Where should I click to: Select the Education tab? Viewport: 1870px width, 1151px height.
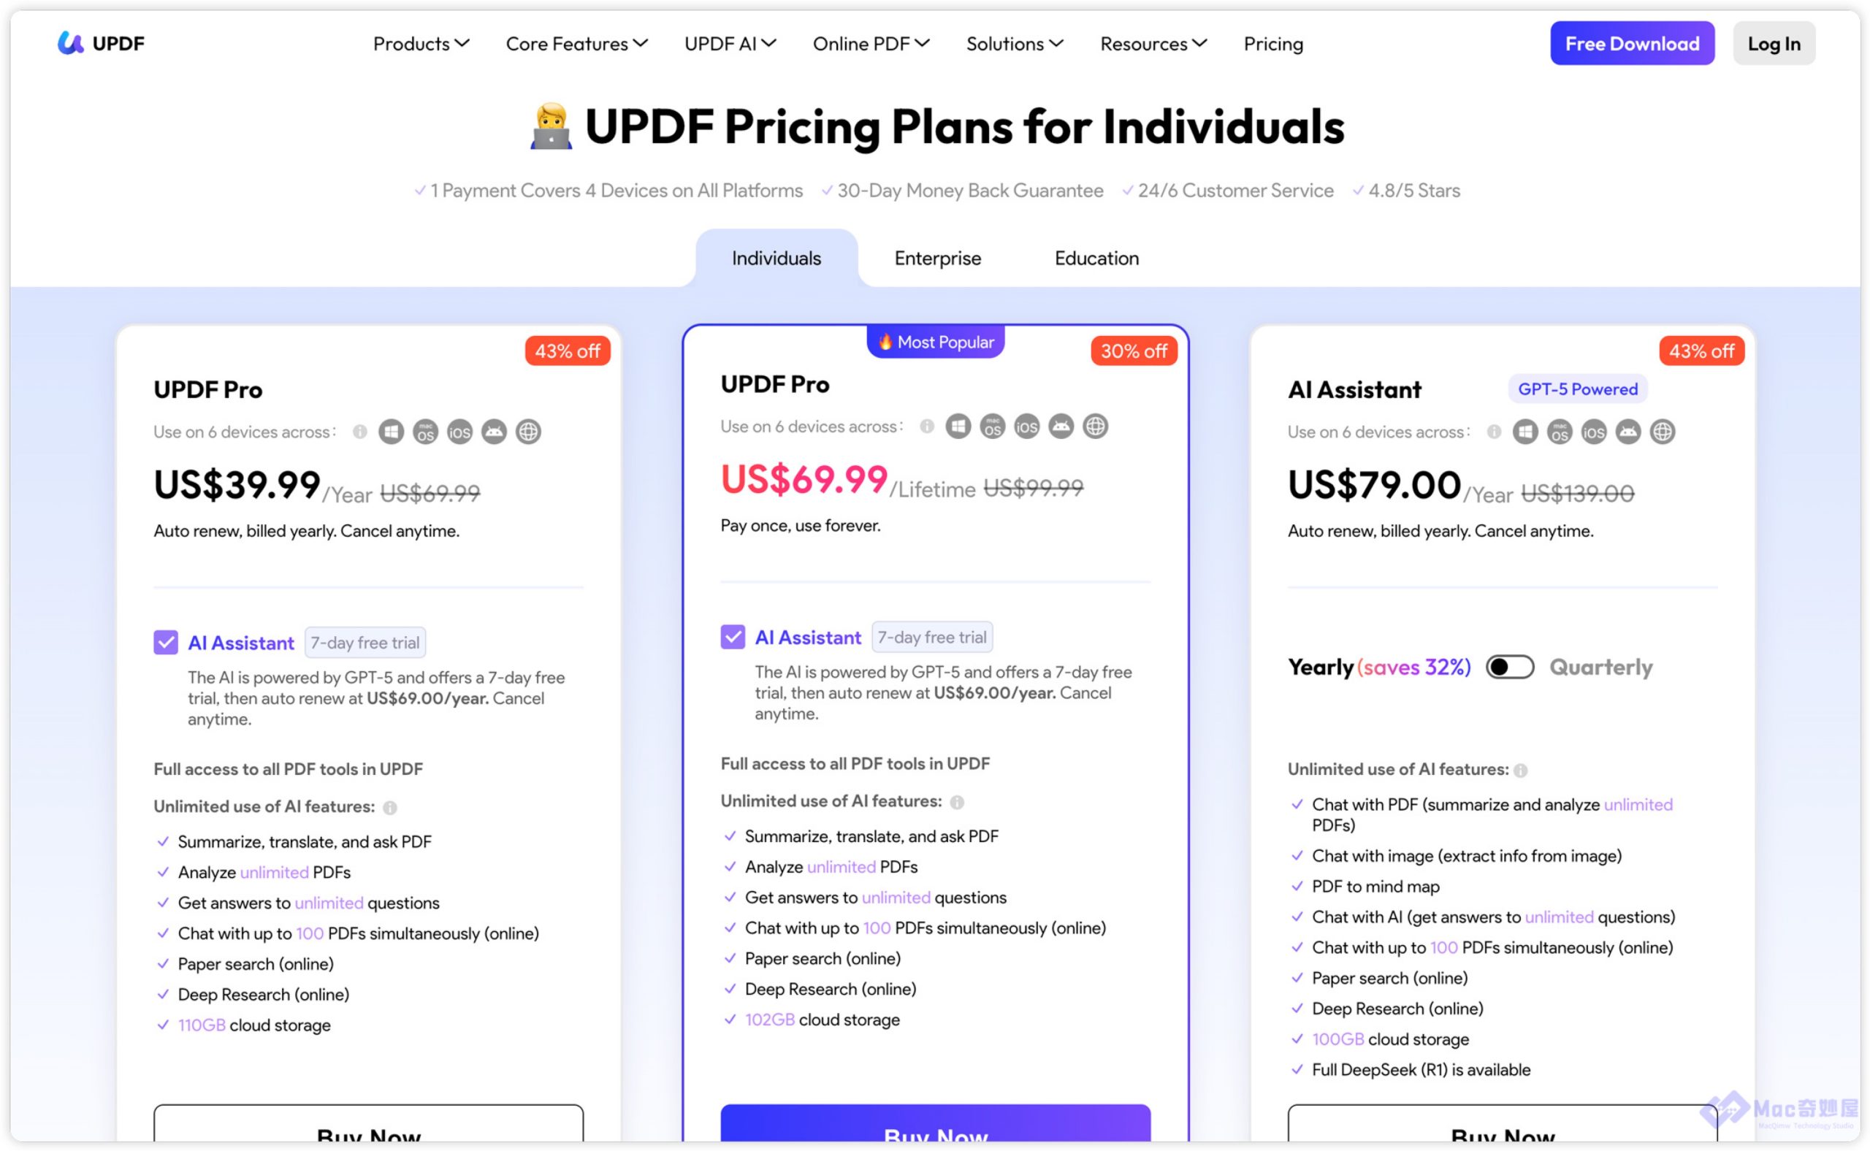pyautogui.click(x=1096, y=258)
